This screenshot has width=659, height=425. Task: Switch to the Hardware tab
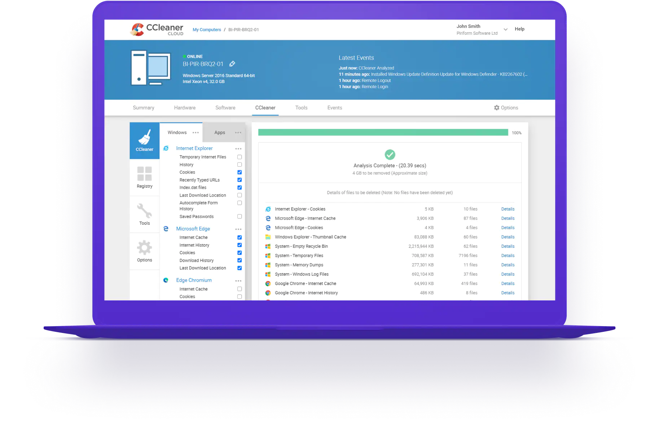pos(185,108)
